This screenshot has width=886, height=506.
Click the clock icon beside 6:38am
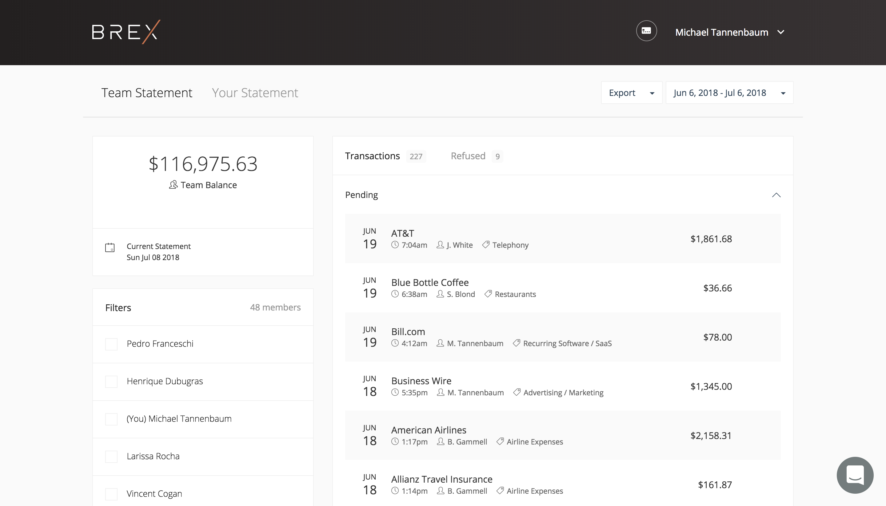(x=395, y=294)
